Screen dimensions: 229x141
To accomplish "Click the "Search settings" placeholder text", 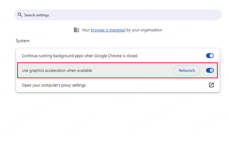I will coord(37,15).
